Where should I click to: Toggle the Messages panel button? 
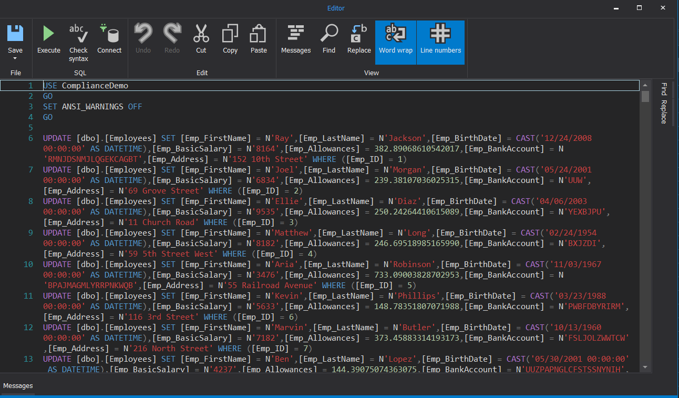coord(296,34)
